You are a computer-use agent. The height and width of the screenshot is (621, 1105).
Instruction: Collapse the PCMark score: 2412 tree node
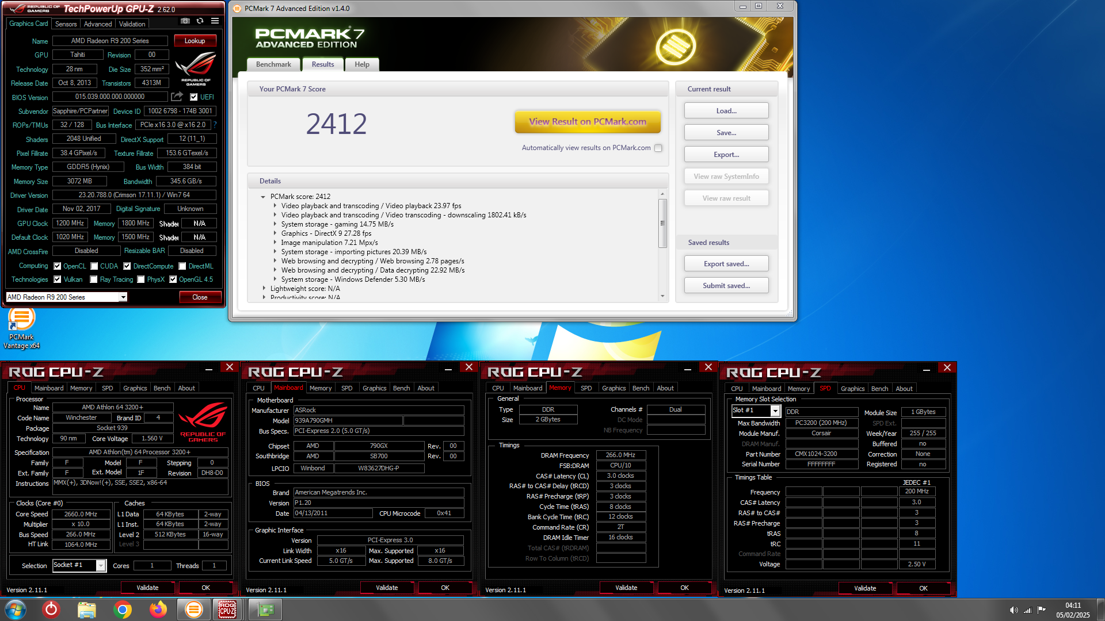263,197
